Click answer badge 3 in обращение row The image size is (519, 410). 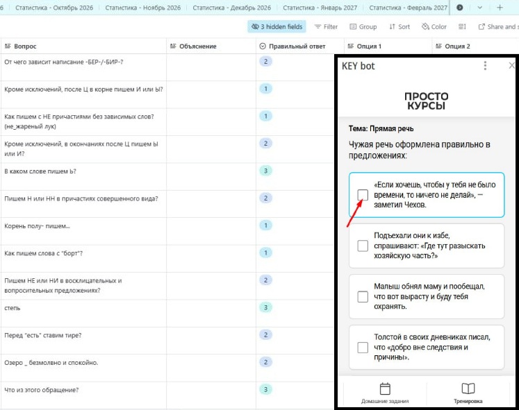[x=265, y=389]
